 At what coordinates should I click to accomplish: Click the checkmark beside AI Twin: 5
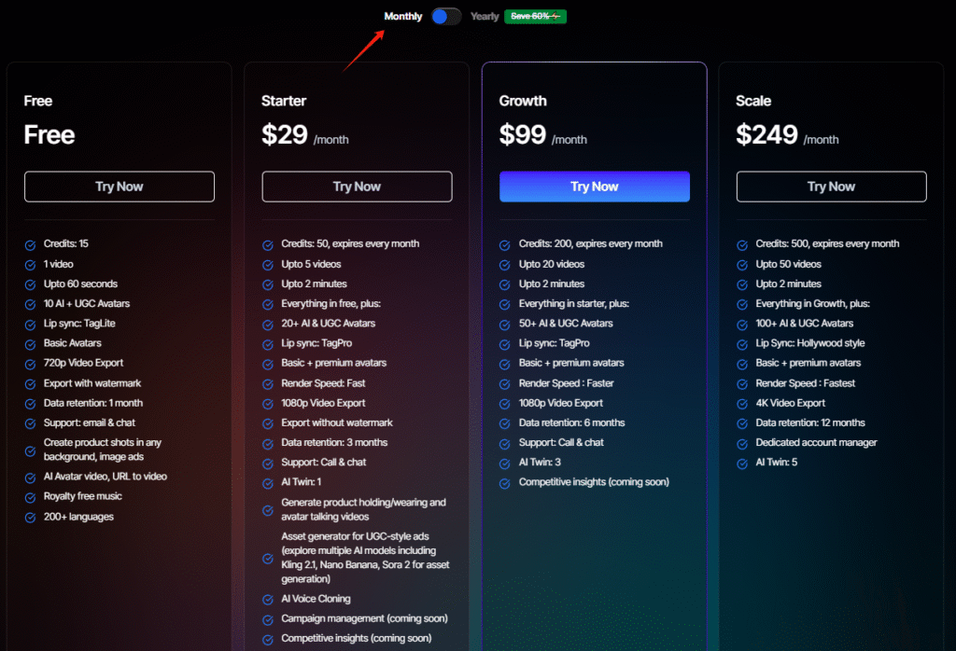(740, 462)
